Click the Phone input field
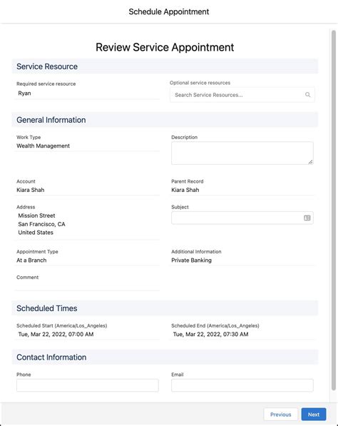 click(88, 385)
